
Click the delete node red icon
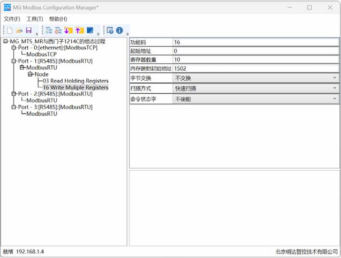coord(58,31)
